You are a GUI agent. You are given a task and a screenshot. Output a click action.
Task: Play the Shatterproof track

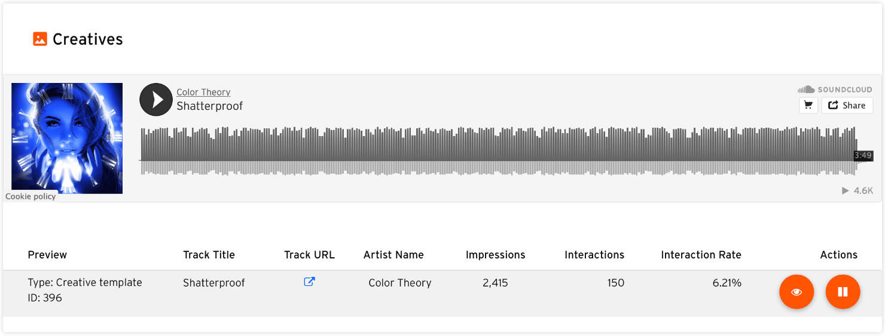tap(156, 100)
